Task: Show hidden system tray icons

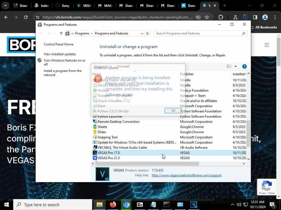Action: pos(232,205)
